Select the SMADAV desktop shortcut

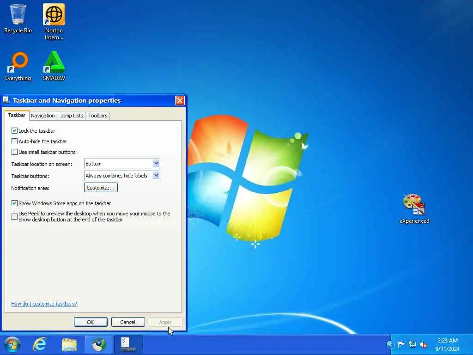tap(54, 66)
